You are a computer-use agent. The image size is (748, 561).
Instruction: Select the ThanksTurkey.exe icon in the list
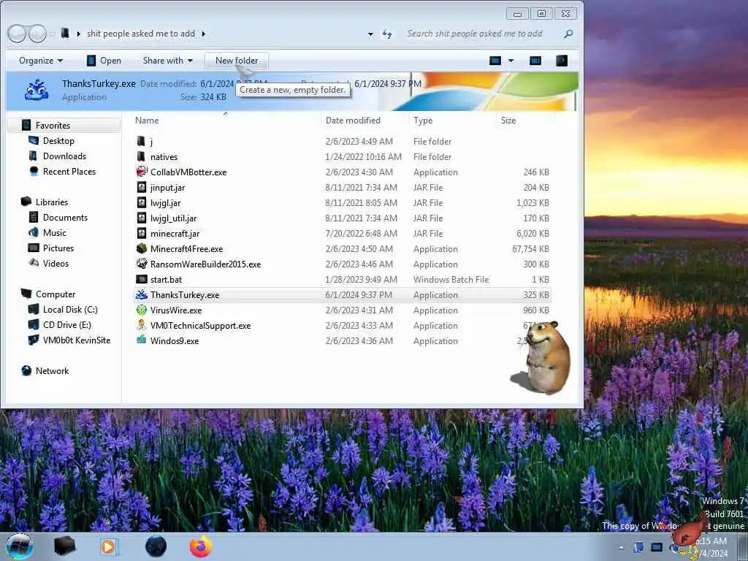point(141,294)
